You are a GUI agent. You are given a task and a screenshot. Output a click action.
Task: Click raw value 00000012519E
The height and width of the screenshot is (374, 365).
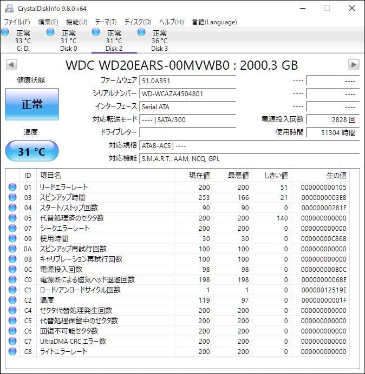pyautogui.click(x=324, y=290)
